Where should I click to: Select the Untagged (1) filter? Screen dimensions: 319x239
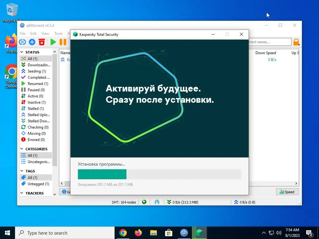pyautogui.click(x=36, y=184)
